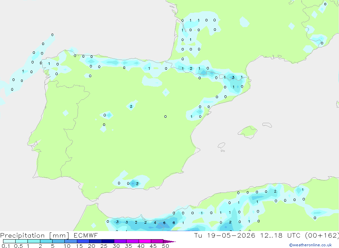This screenshot has width=339, height=248.
Task: Click the legend label "40"
Action: [x=141, y=246]
